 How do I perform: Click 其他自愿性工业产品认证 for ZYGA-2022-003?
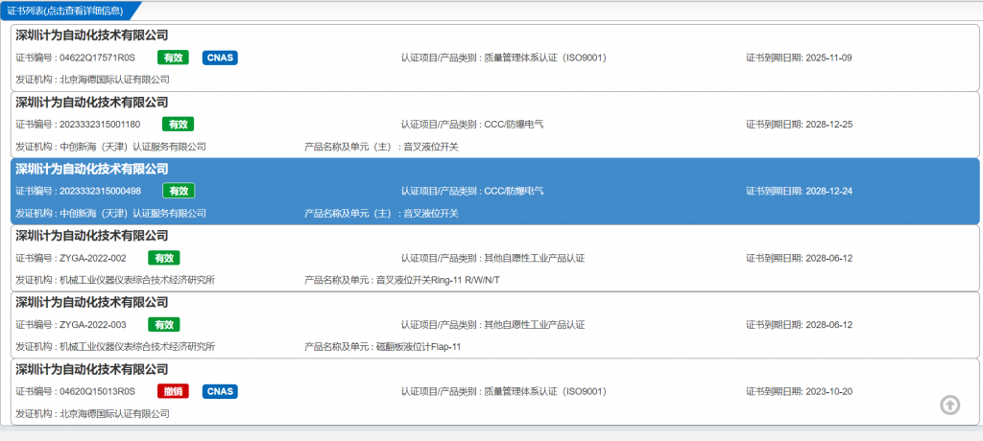tap(534, 324)
